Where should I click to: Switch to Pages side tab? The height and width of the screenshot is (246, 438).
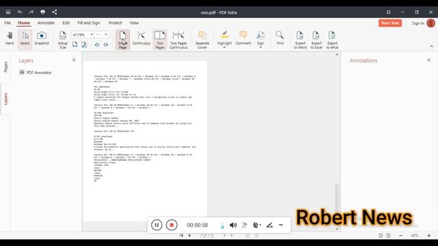(5, 67)
